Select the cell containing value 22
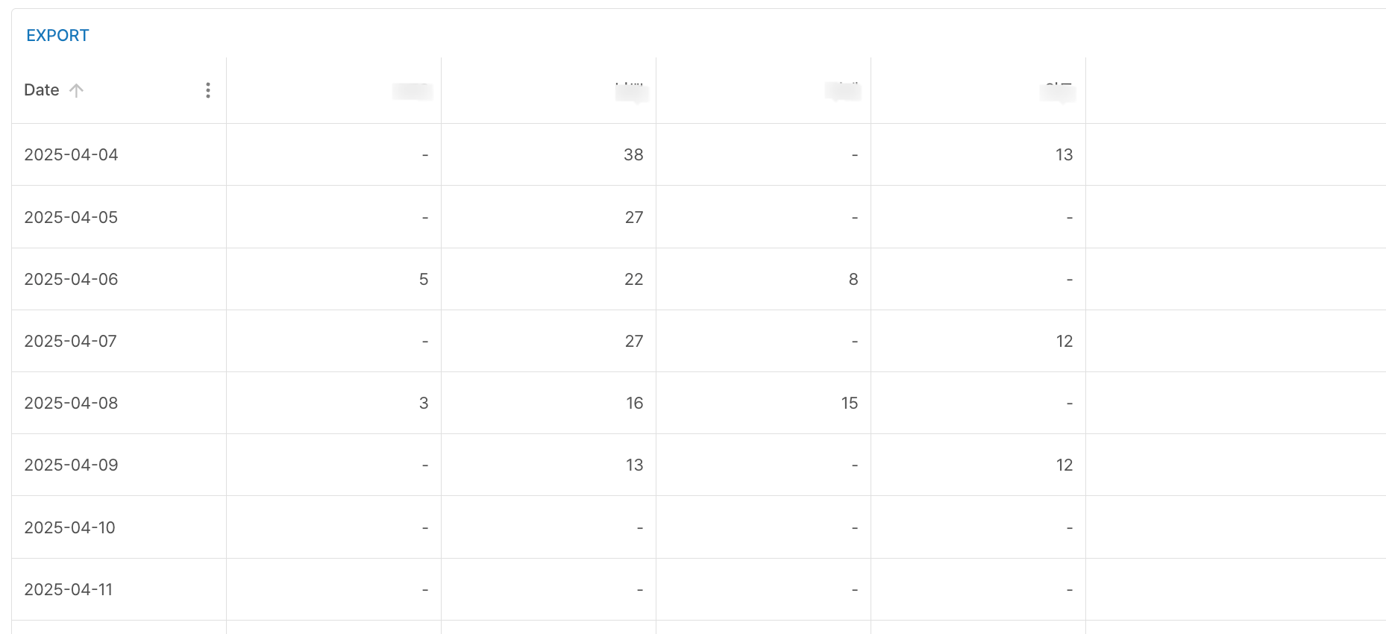 tap(633, 279)
